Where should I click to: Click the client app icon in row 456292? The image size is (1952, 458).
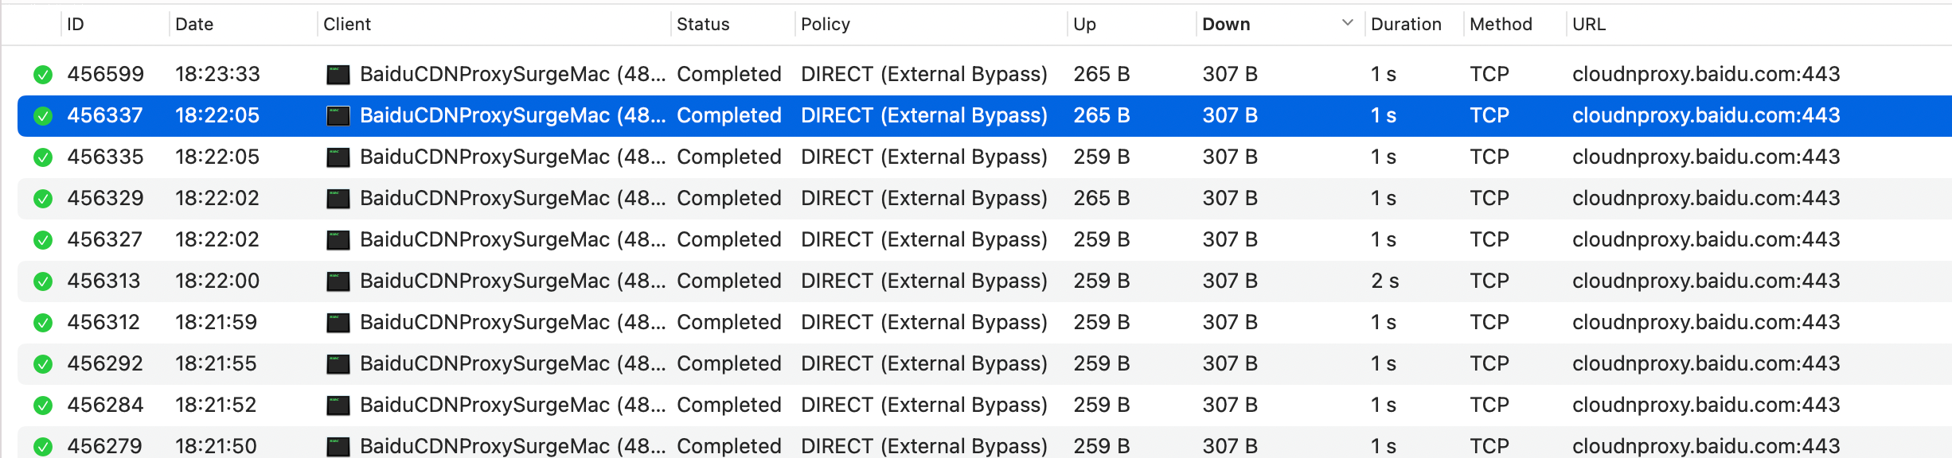[338, 364]
